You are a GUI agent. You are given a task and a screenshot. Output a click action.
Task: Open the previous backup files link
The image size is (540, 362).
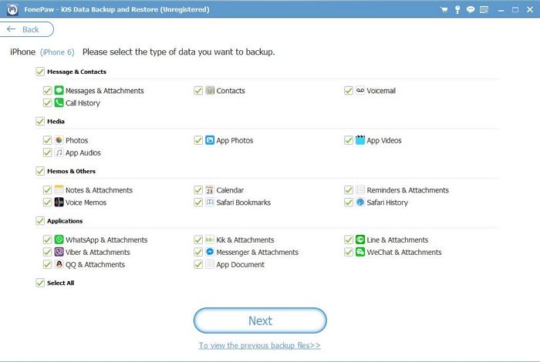click(260, 345)
